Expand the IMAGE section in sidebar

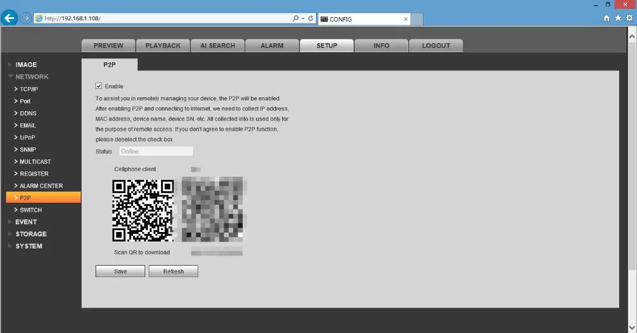tap(26, 65)
